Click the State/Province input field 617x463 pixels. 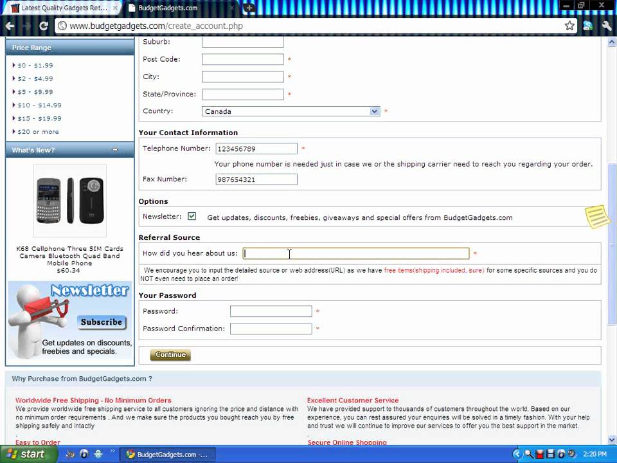243,94
